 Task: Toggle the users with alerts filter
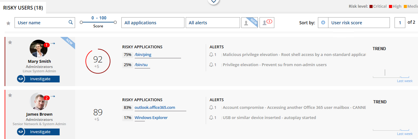[x=267, y=23]
